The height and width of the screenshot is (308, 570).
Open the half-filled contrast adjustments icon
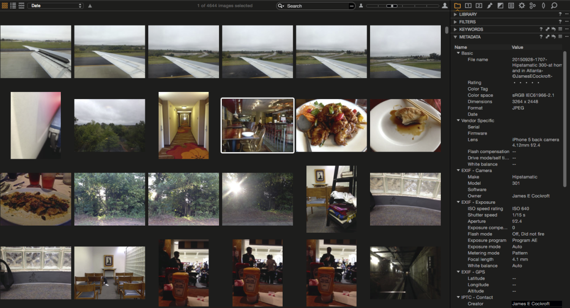click(x=501, y=6)
